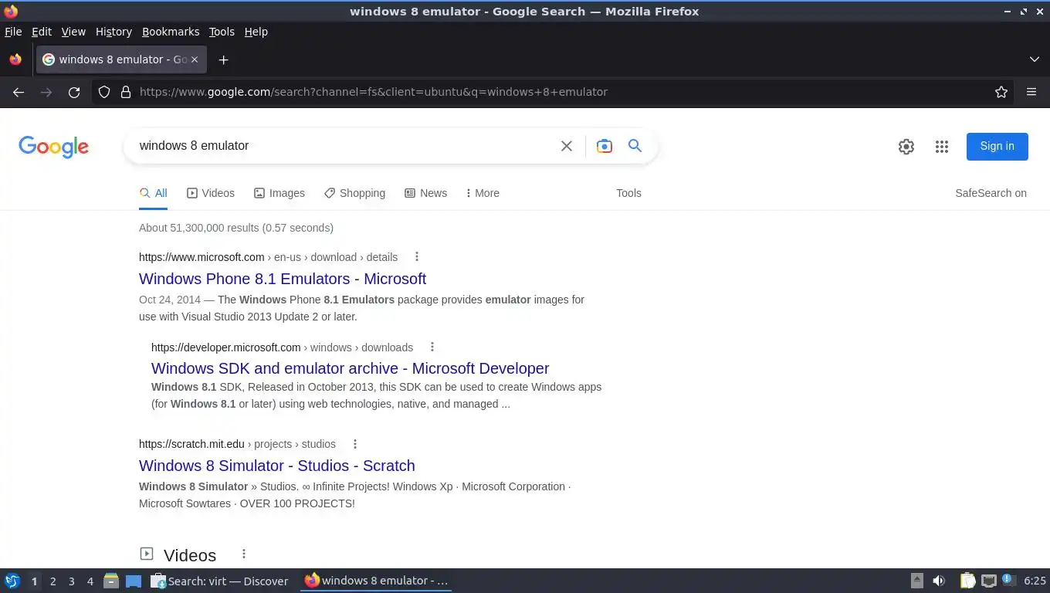
Task: Click the 6:25 clock in taskbar
Action: [1035, 581]
